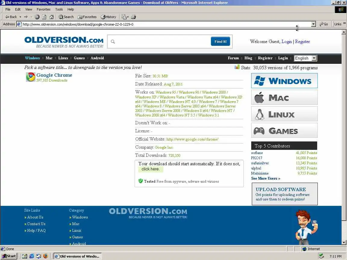Image resolution: width=347 pixels, height=260 pixels.
Task: Stop page loading with Stop icon
Action: pyautogui.click(x=37, y=17)
